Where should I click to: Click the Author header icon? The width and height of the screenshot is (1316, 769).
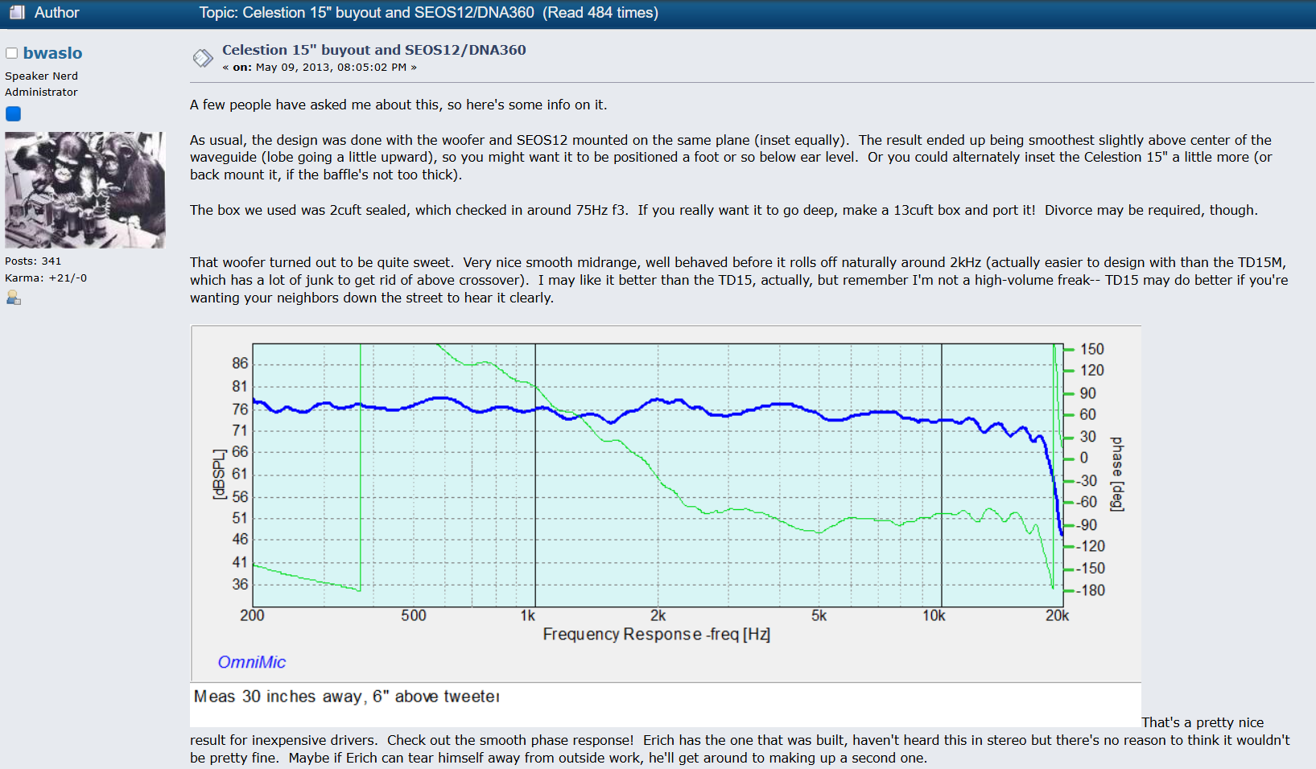(x=17, y=12)
